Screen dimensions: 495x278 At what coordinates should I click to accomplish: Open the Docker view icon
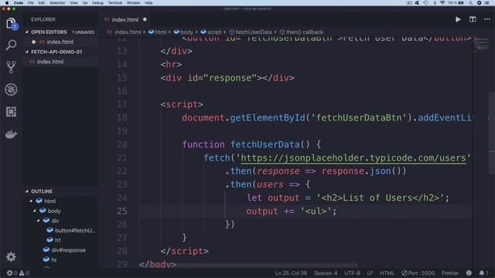(11, 134)
